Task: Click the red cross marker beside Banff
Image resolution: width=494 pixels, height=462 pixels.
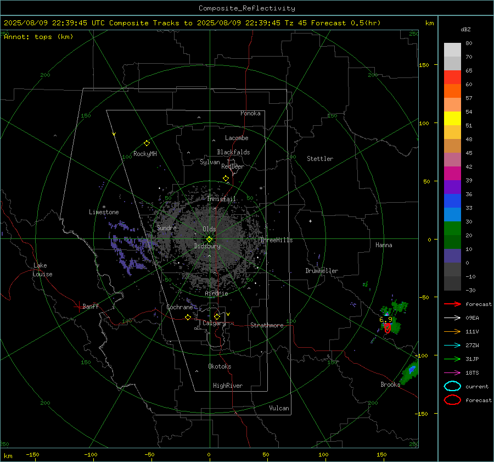Action: point(78,307)
